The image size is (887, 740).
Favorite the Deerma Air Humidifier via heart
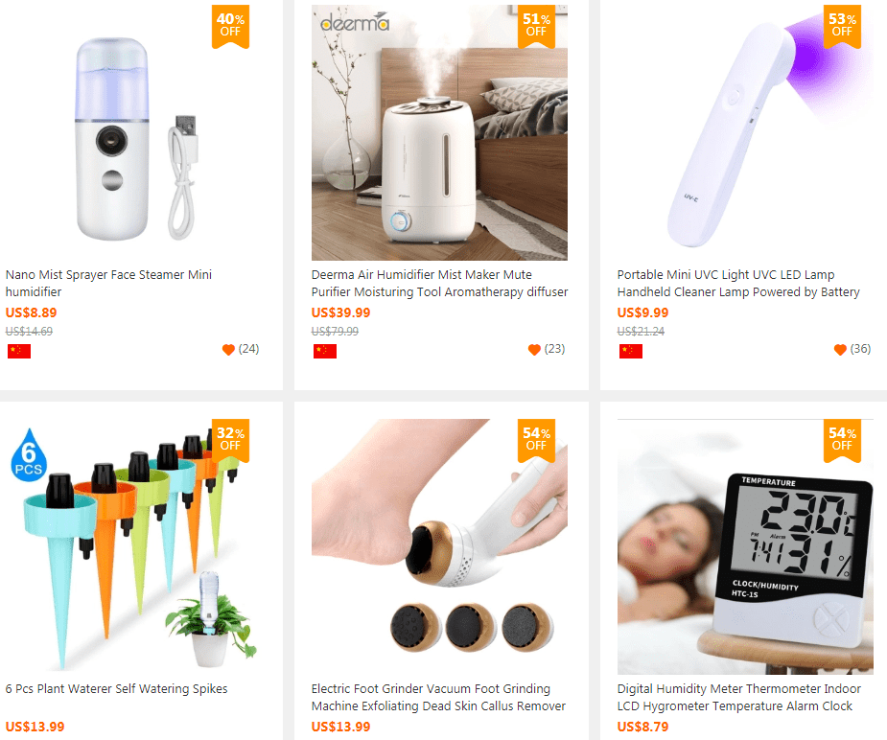point(534,350)
